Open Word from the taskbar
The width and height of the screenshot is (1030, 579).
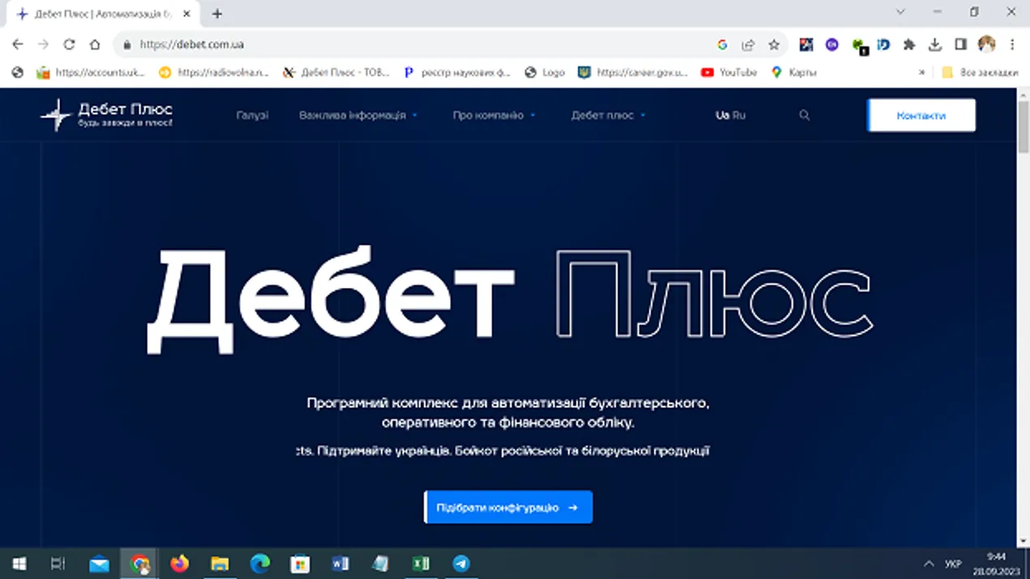click(341, 564)
